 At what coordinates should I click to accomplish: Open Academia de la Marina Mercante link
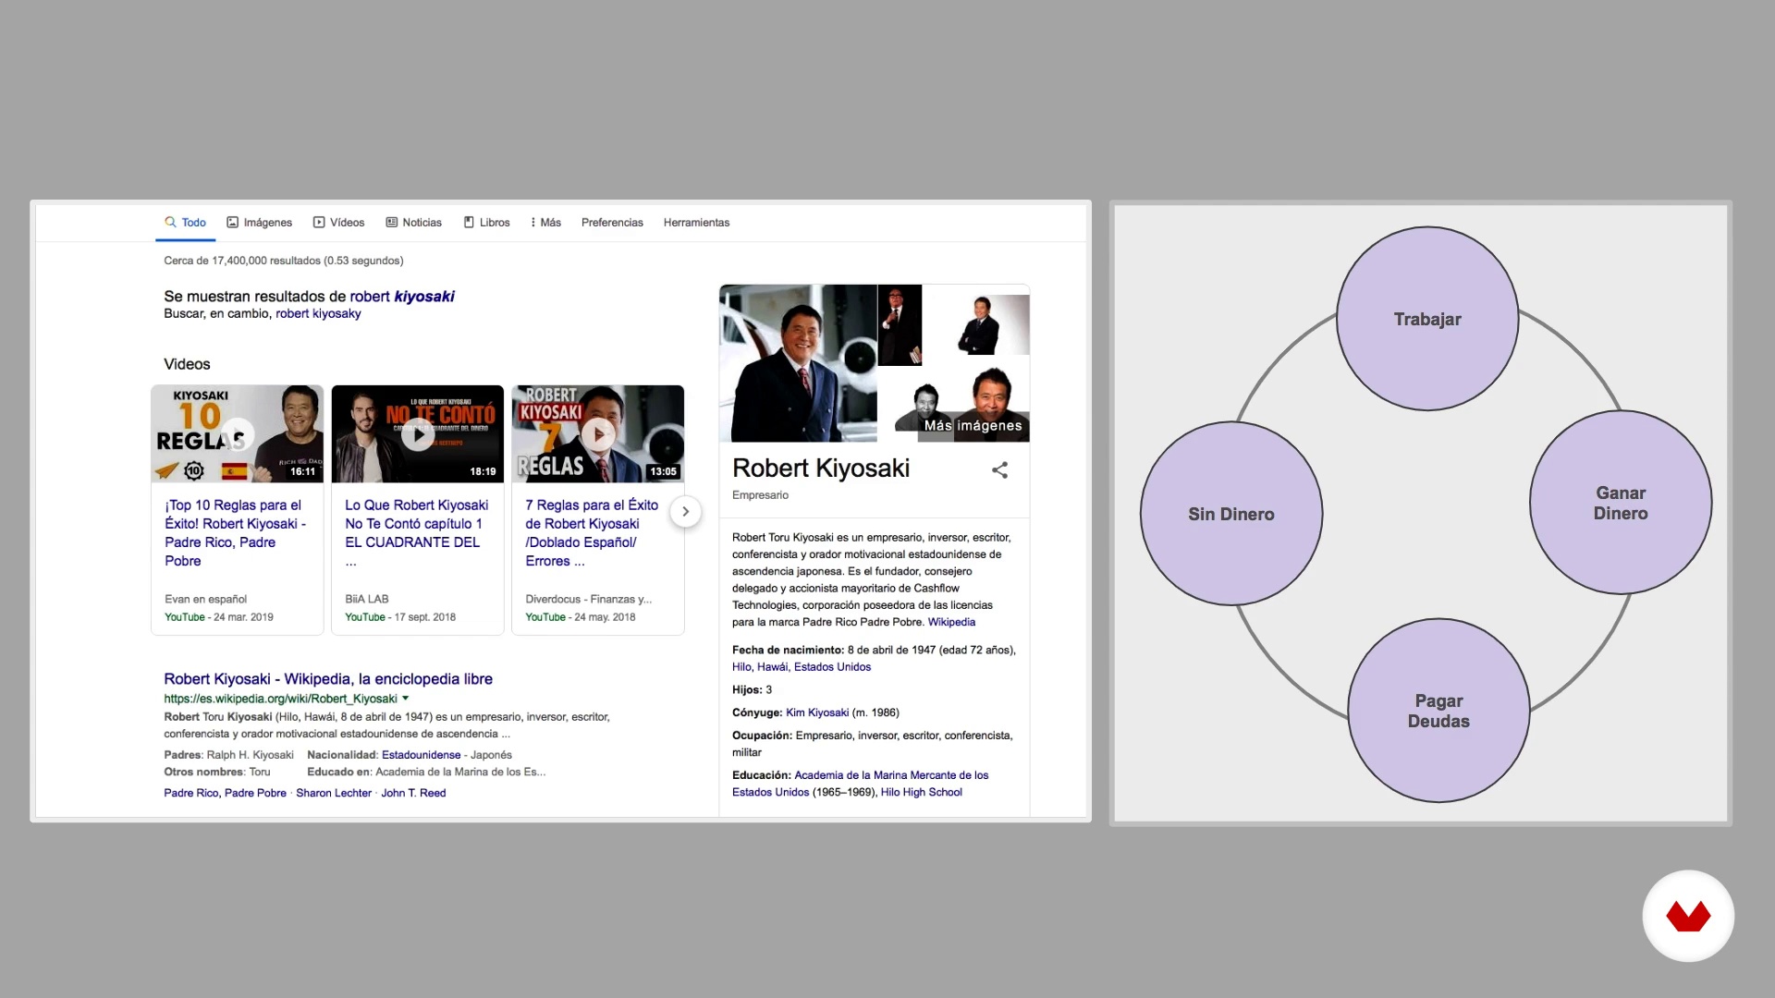[860, 784]
